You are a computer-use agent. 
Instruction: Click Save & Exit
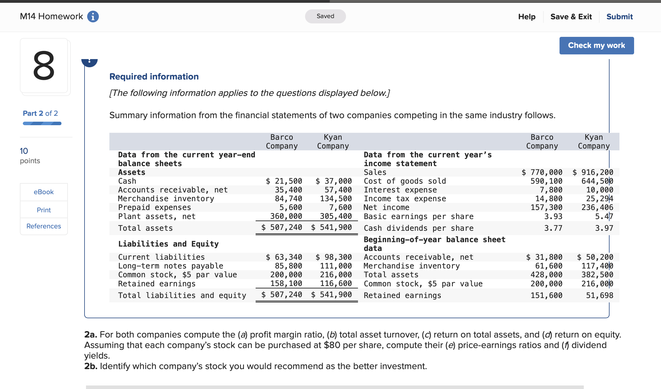click(x=571, y=16)
